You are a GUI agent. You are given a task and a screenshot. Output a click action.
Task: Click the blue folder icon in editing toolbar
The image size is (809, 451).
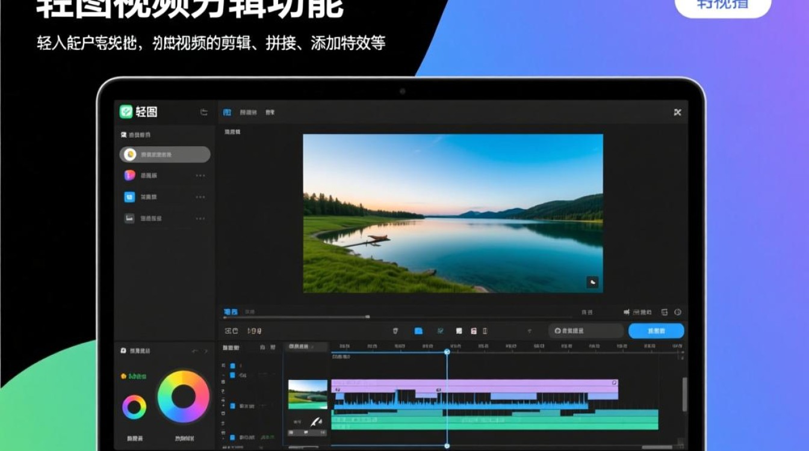pyautogui.click(x=418, y=331)
